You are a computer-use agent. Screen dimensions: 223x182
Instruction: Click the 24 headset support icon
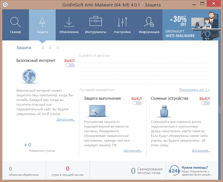174,171
